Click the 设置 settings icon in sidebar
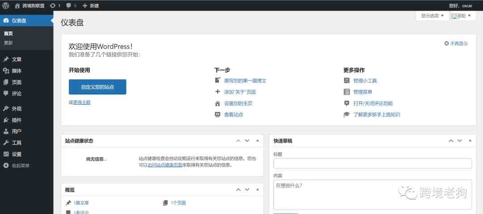 [x=6, y=154]
